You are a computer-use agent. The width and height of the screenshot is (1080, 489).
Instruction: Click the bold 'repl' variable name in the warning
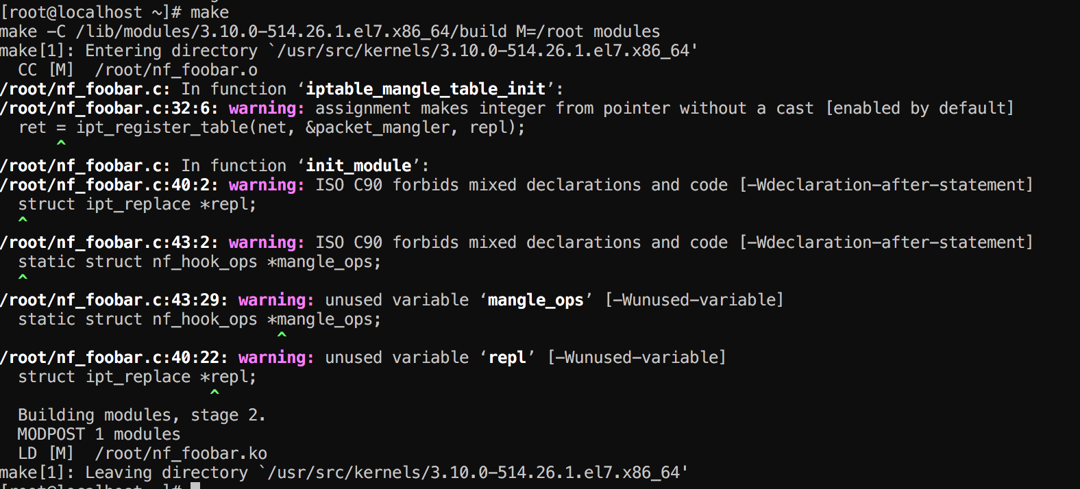507,358
